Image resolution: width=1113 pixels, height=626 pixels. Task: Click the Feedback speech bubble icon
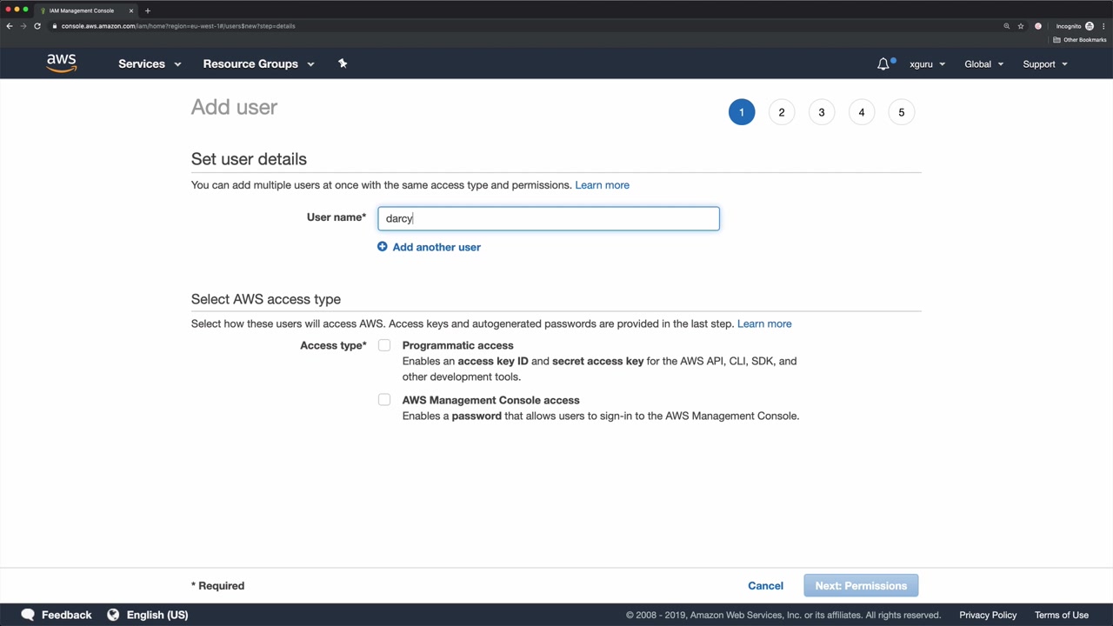click(x=28, y=615)
